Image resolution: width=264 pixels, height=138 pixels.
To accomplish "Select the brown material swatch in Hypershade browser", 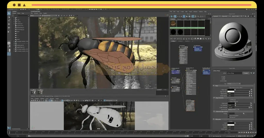I will 173,23.
